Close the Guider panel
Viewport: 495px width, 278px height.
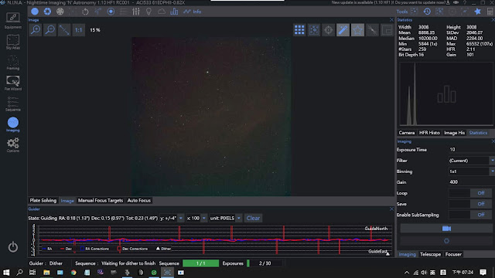tap(392, 209)
